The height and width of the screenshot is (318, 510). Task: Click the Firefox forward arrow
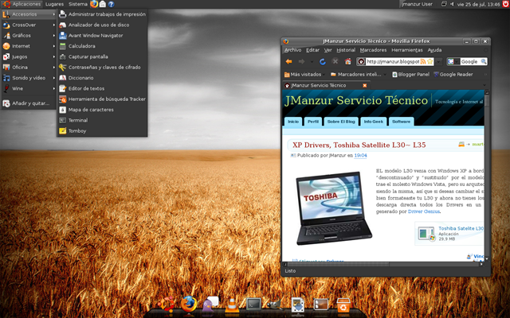(x=301, y=62)
